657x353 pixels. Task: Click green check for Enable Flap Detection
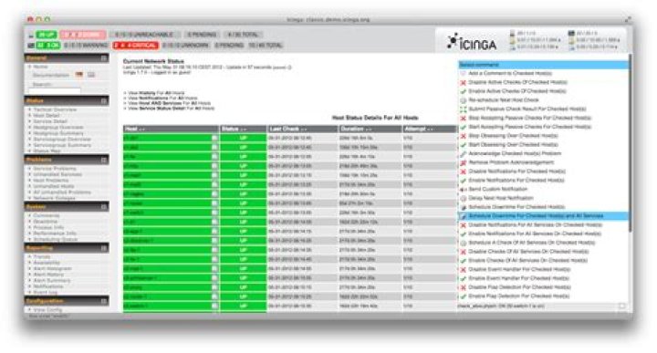[463, 296]
